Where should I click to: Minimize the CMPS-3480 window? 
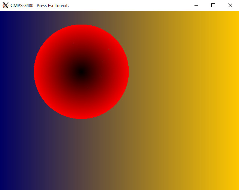tap(196, 6)
